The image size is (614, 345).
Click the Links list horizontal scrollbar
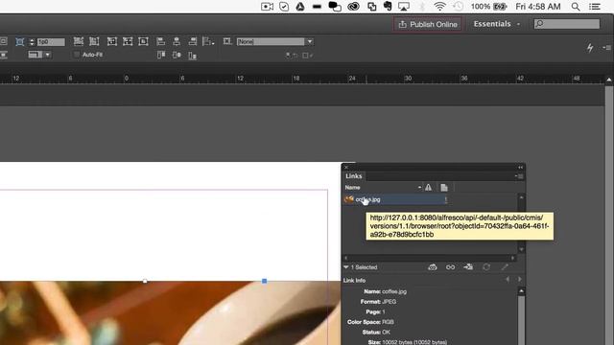coord(429,258)
